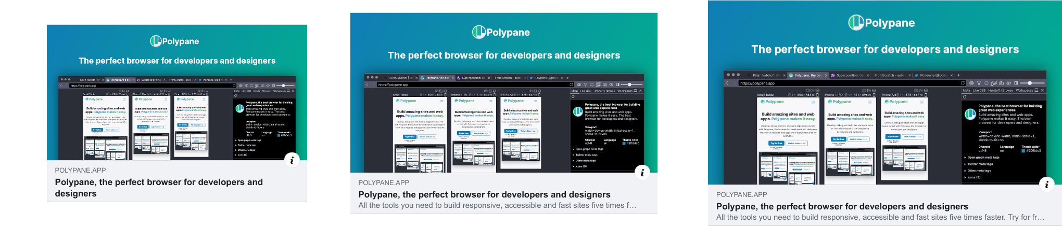Click the info icon on the middle preview card
This screenshot has width=1062, height=226.
[x=642, y=173]
